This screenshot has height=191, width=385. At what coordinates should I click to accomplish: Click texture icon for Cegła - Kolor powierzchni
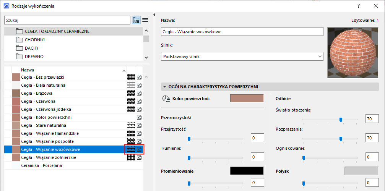(139, 117)
